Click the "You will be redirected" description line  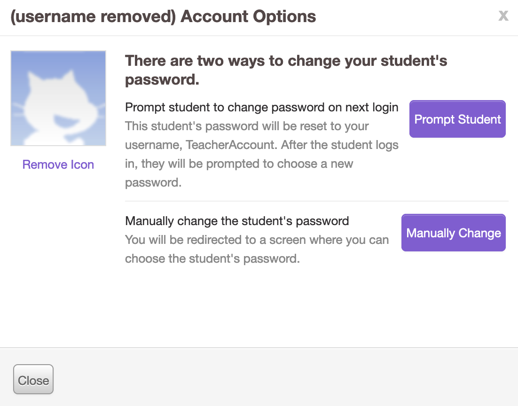[x=257, y=240]
